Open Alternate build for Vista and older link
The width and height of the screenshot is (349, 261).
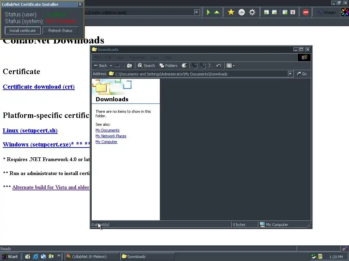pos(51,187)
